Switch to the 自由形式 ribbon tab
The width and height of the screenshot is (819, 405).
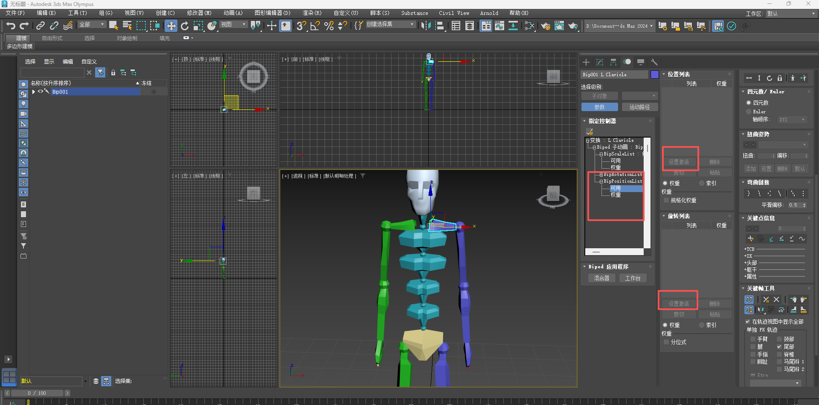pyautogui.click(x=52, y=38)
